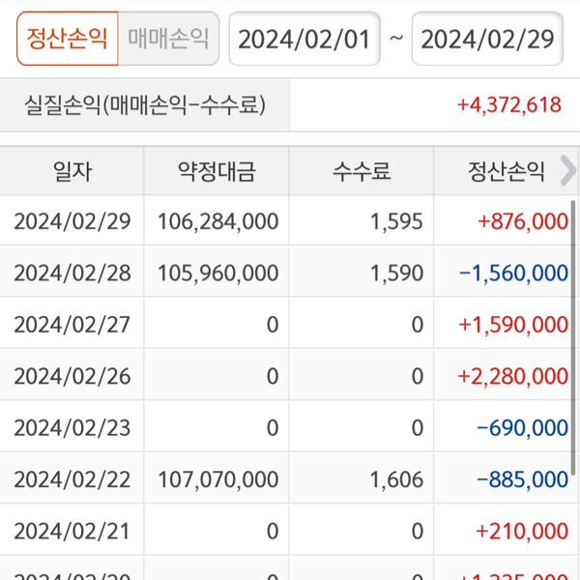Click the +4,372,618 net profit value
Image resolution: width=580 pixels, height=580 pixels.
[x=508, y=104]
